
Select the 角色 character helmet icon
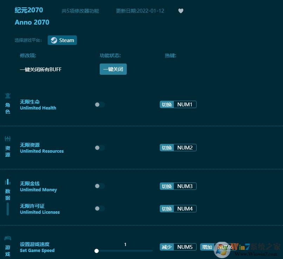click(x=8, y=95)
